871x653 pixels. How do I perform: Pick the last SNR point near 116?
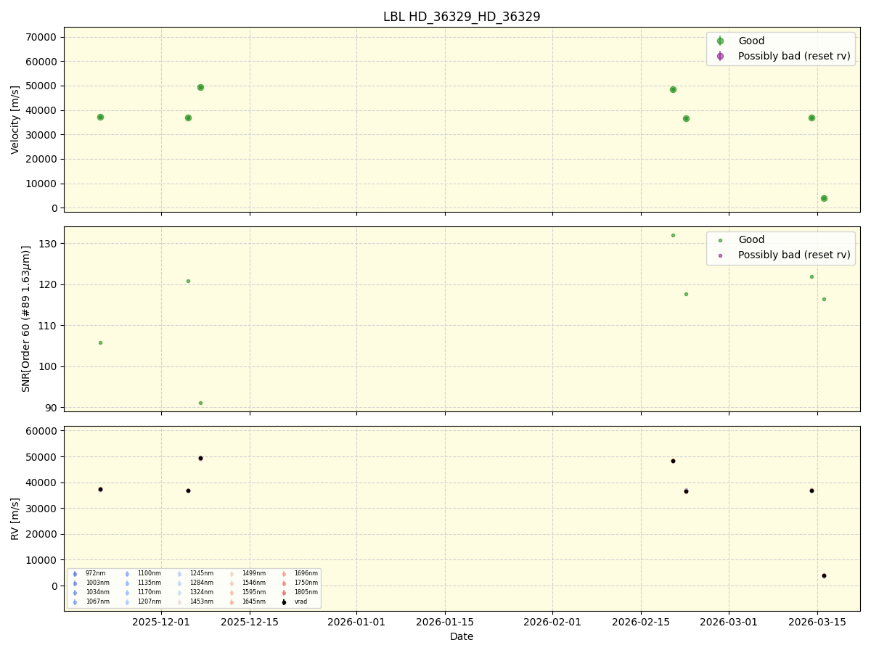(x=824, y=299)
